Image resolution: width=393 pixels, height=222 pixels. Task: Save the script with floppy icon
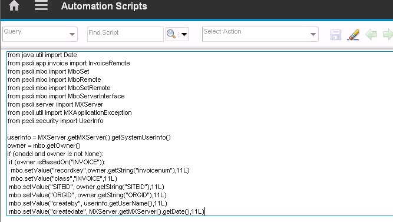click(336, 35)
